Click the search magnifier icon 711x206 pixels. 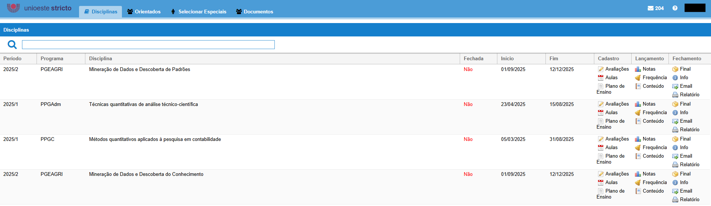coord(12,45)
